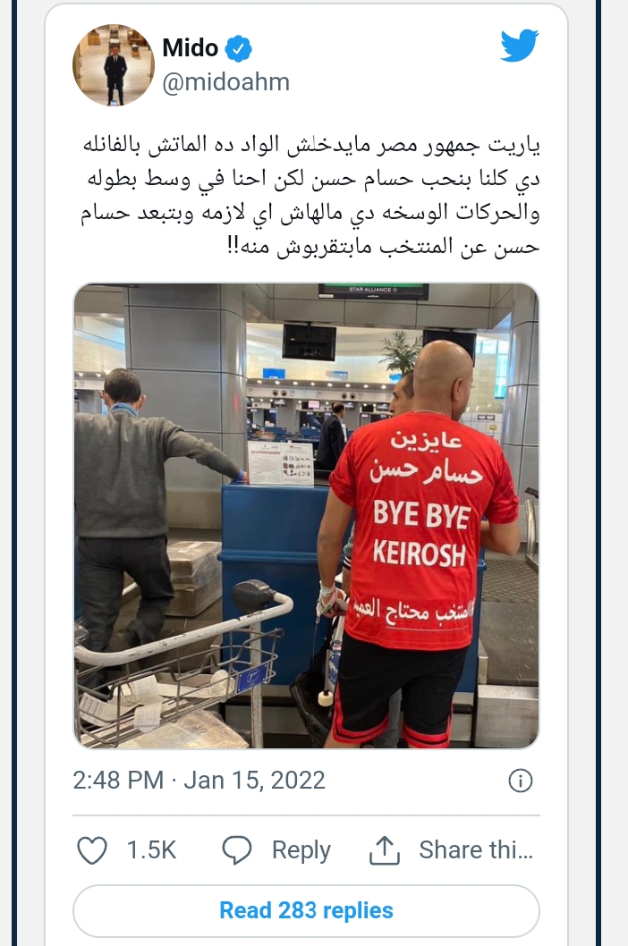Open Mido's profile avatar picture
The image size is (628, 946).
[114, 65]
